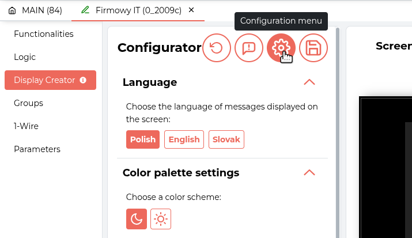Viewport: 412px width, 238px height.
Task: Collapse the Language section
Action: [x=309, y=82]
